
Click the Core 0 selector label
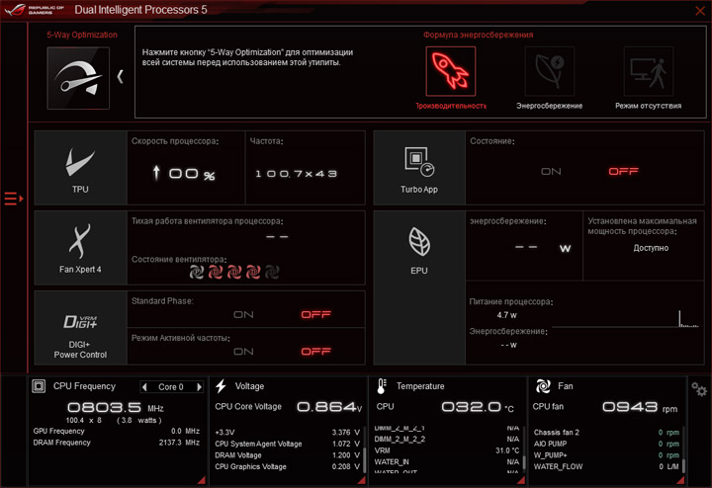[171, 387]
